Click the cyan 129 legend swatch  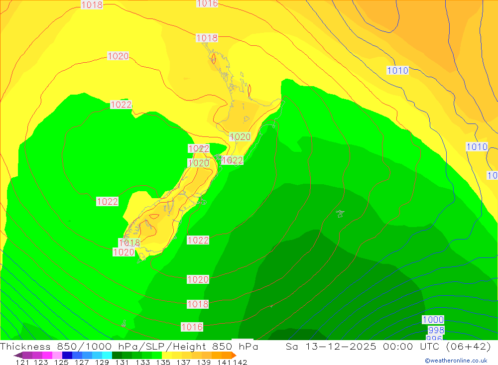107,355
